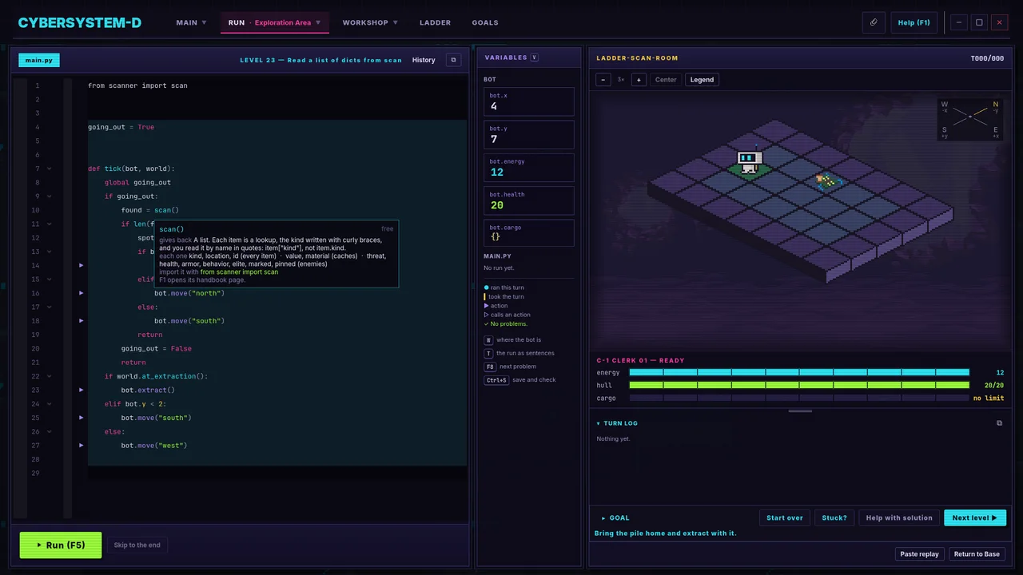Click the Stuck? button
Image resolution: width=1023 pixels, height=575 pixels.
point(834,517)
